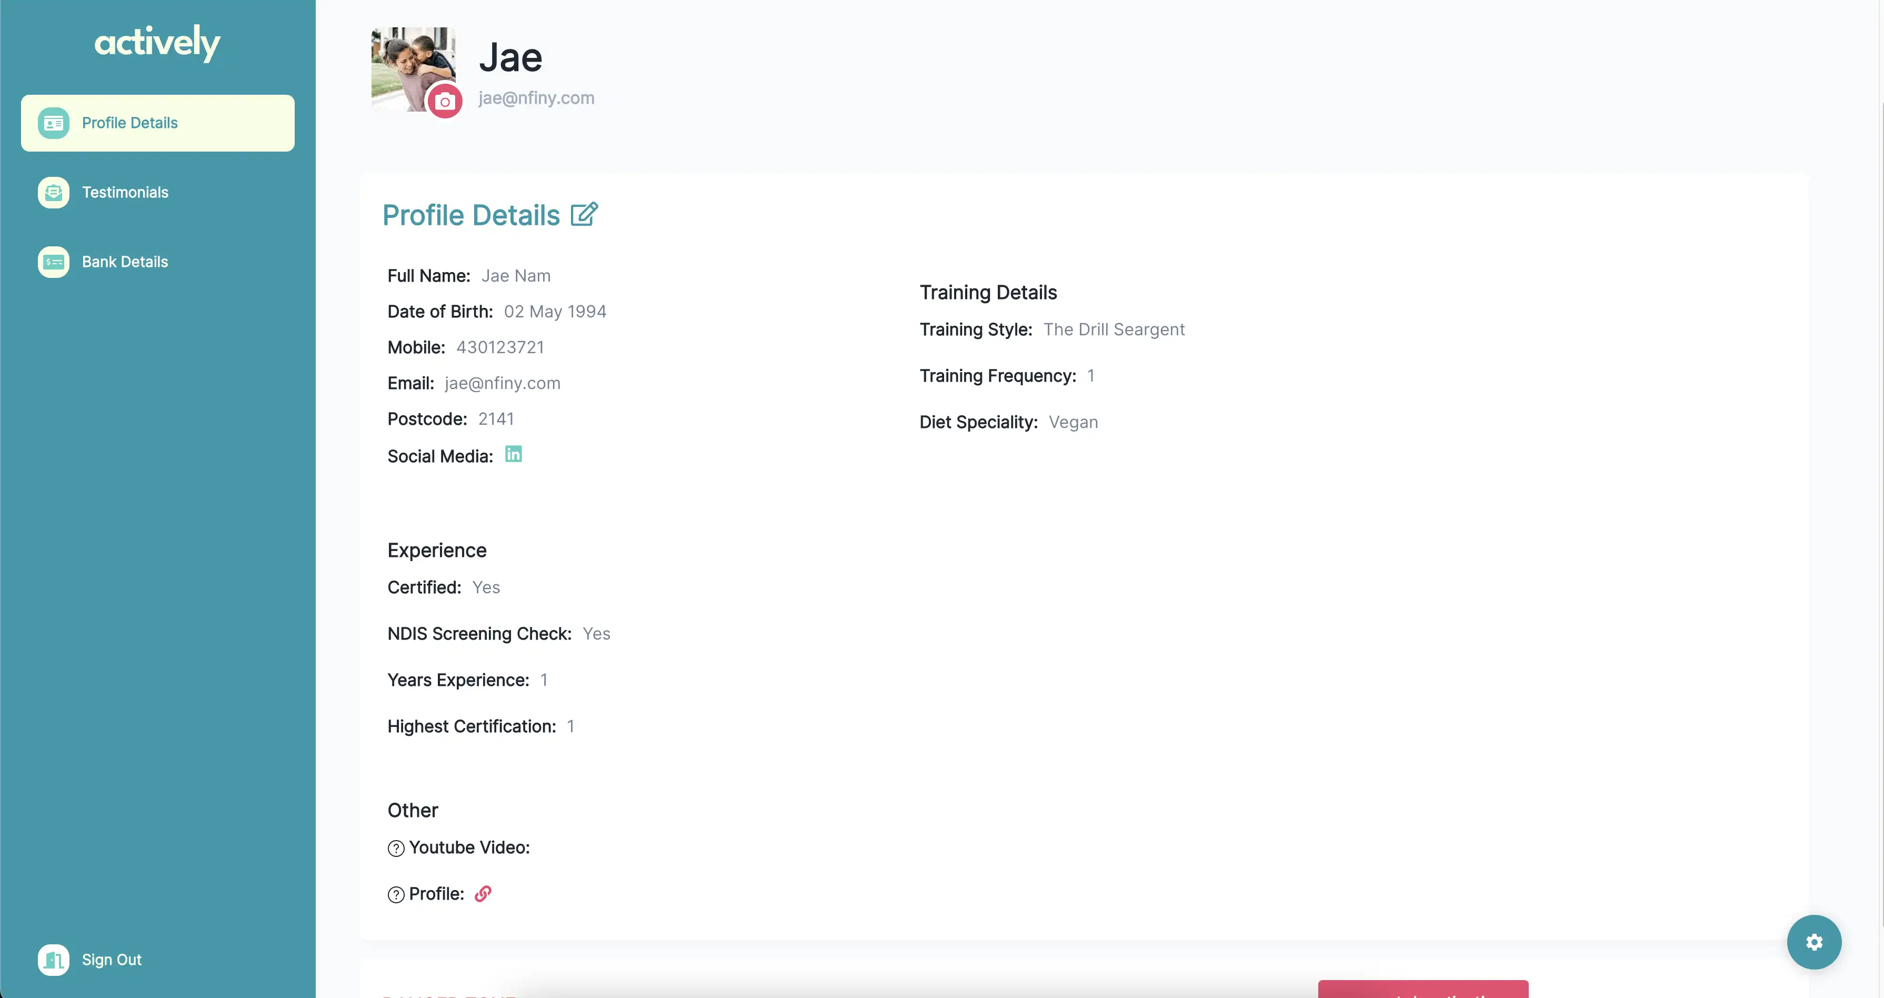Open the floating settings gear button
Image resolution: width=1884 pixels, height=998 pixels.
(x=1814, y=942)
